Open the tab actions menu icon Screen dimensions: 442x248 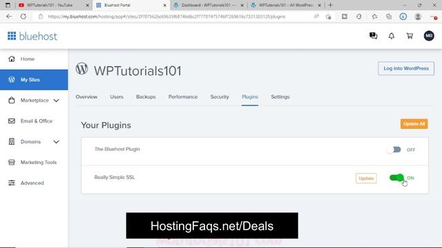(8, 5)
